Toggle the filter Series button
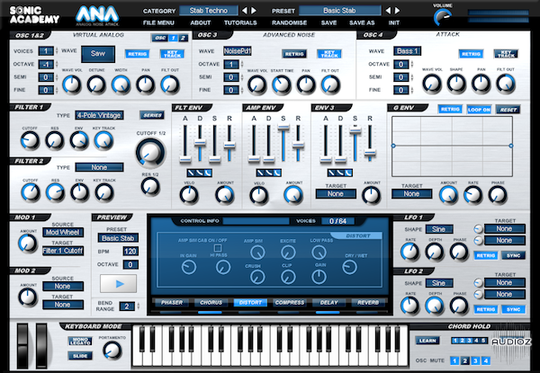The height and width of the screenshot is (373, 540). [152, 115]
